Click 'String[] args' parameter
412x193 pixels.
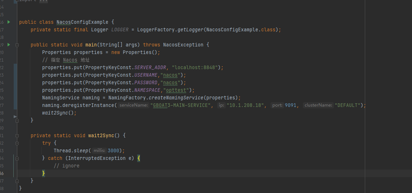pos(118,45)
